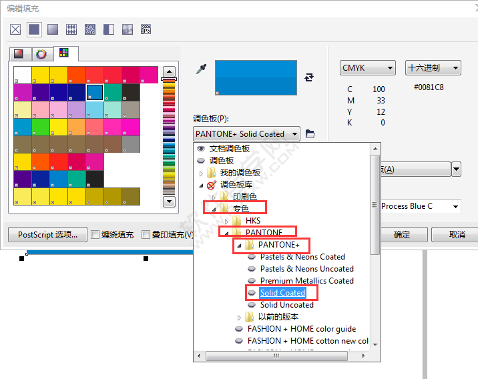Expand the Previous versions (以前的版本) folder
Viewport: 478px width, 379px height.
coord(239,318)
